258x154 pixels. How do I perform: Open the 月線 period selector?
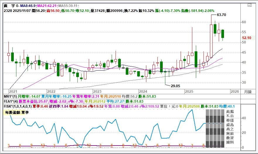coord(248,92)
